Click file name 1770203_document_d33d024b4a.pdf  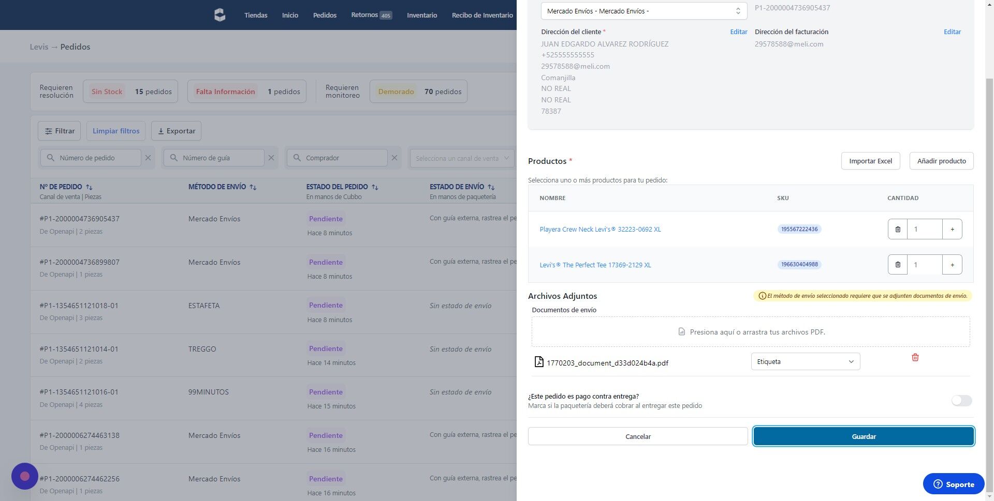[607, 363]
